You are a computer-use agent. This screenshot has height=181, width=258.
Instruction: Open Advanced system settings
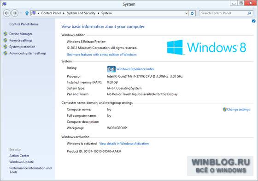pyautogui.click(x=28, y=53)
